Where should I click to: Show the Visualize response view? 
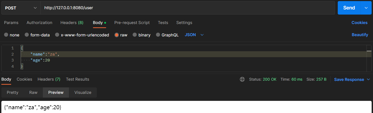coord(83,93)
